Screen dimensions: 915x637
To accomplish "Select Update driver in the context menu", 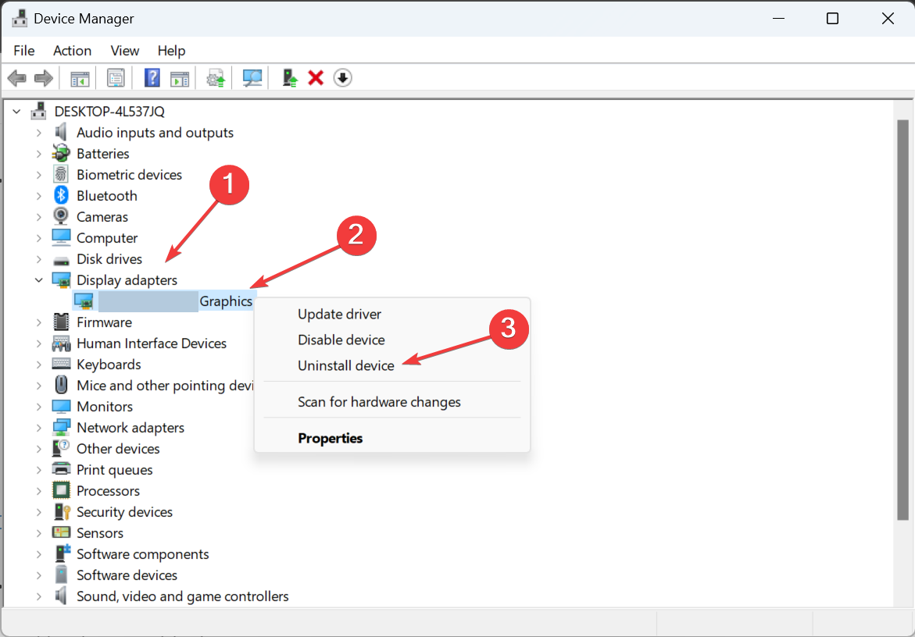I will coord(339,314).
